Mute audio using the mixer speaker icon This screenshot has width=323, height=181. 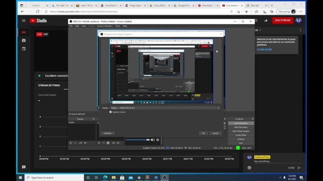click(x=152, y=140)
